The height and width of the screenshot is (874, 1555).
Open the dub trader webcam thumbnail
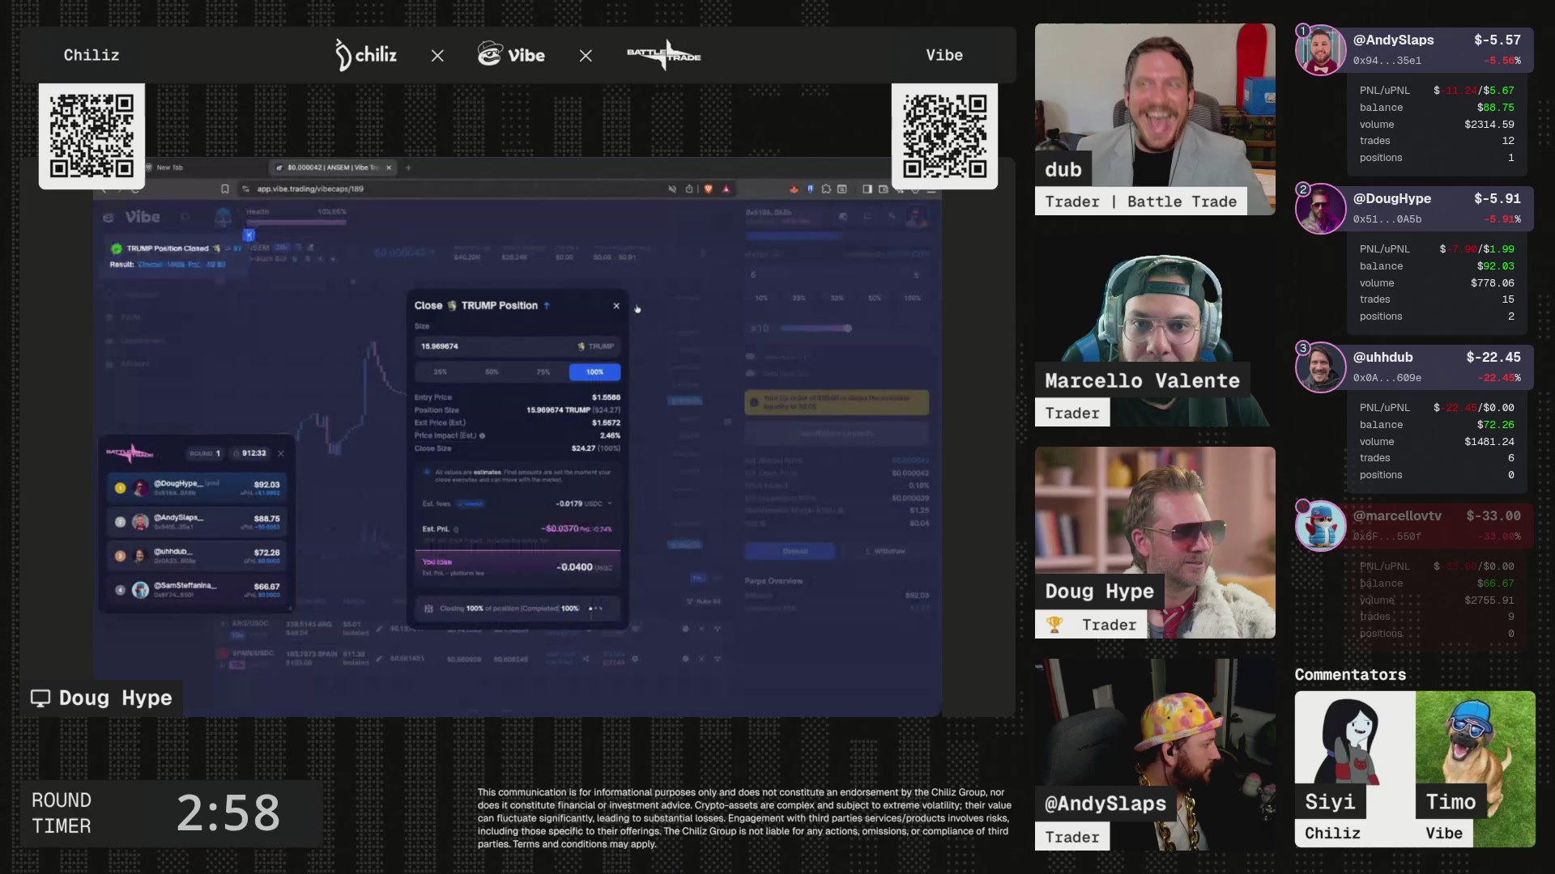[1155, 119]
